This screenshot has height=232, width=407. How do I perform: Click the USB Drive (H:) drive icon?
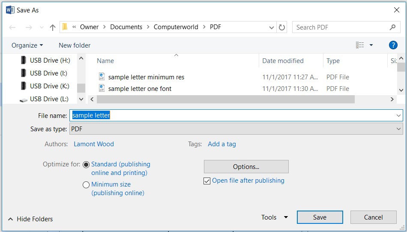(x=24, y=60)
